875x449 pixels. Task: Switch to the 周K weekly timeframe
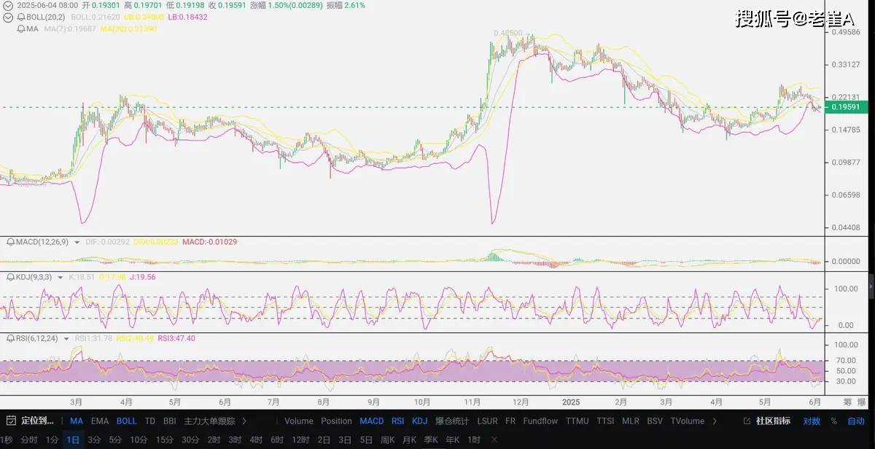387,440
